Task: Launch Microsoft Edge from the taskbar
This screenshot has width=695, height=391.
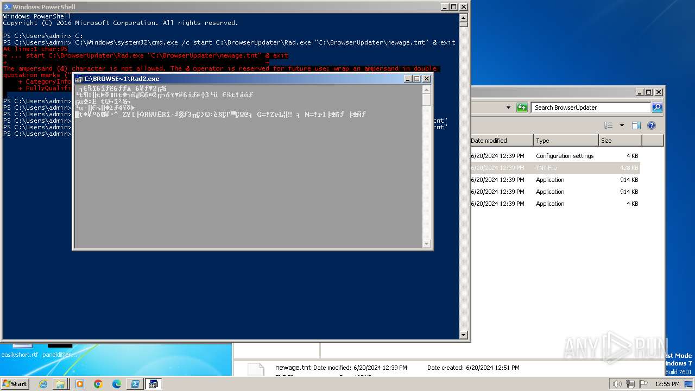Action: (117, 384)
